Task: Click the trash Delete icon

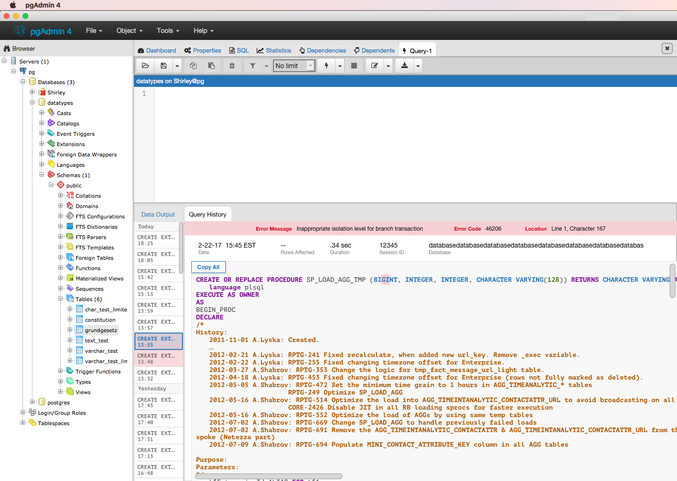Action: coord(232,66)
